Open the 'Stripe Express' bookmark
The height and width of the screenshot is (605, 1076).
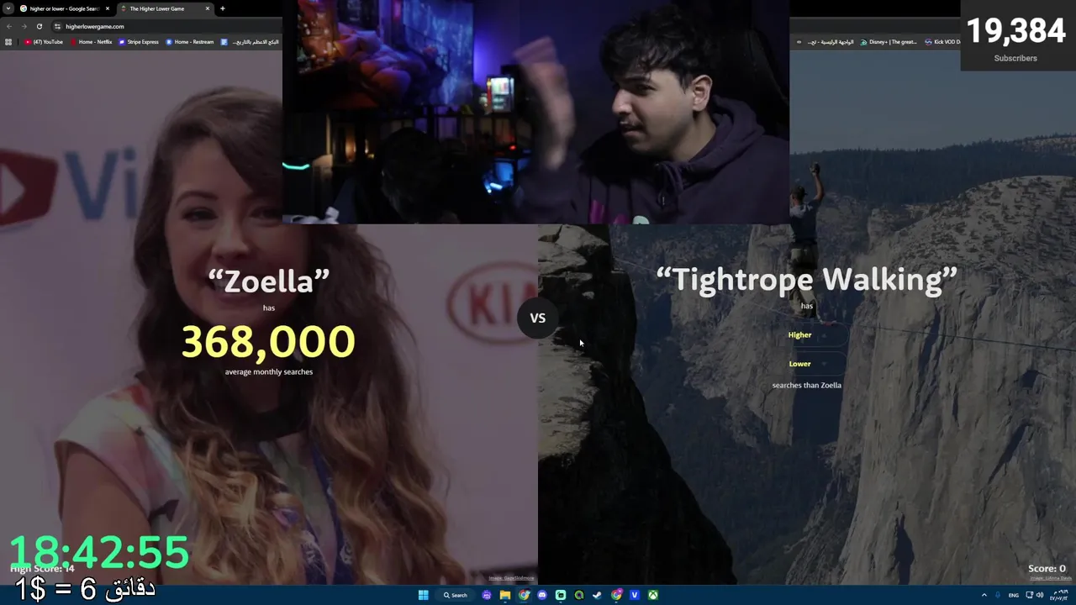139,41
